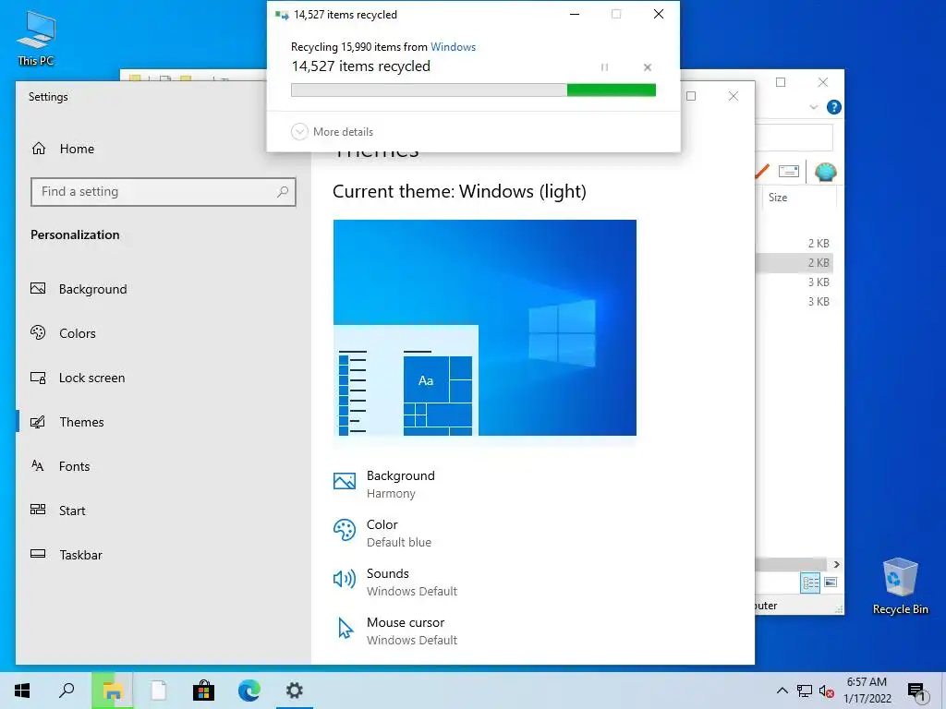946x709 pixels.
Task: Click the rename card icon in Explorer ribbon
Action: pyautogui.click(x=789, y=172)
